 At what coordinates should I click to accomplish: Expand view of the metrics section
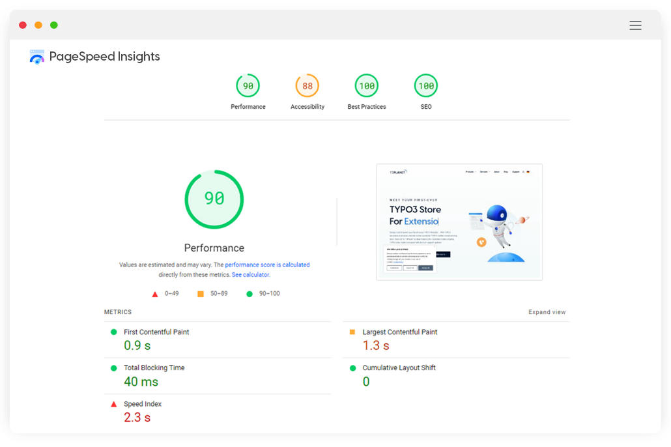pos(547,312)
